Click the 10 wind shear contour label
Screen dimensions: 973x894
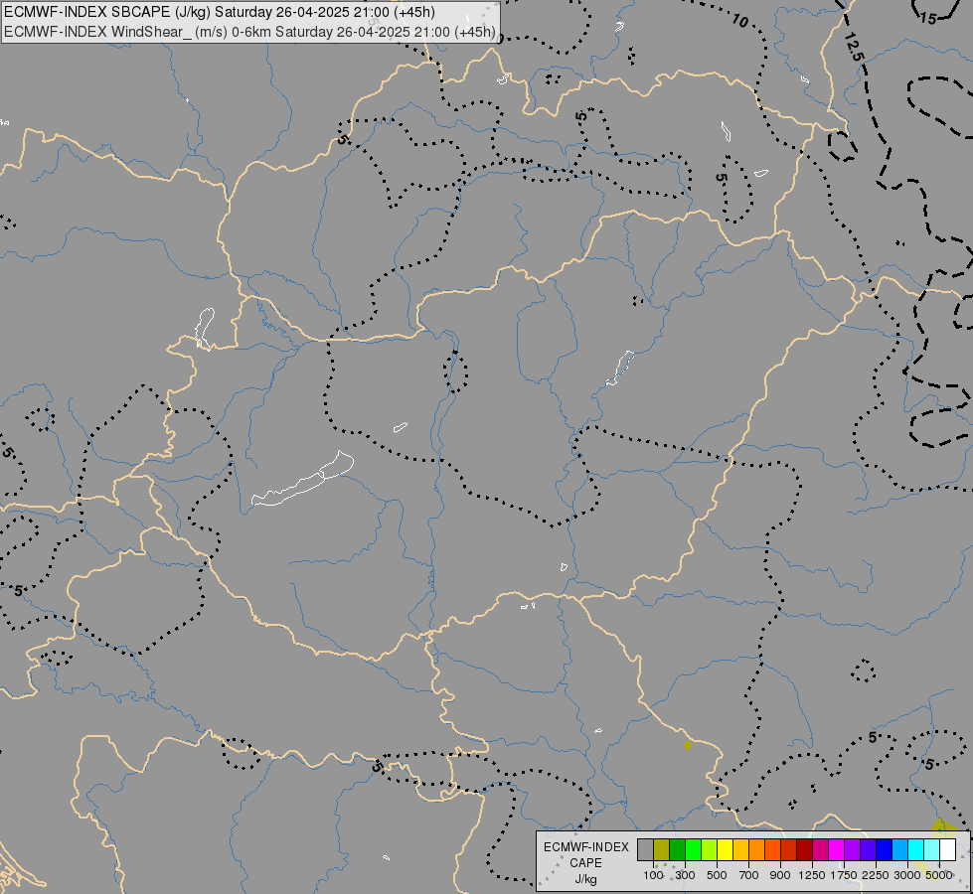pyautogui.click(x=739, y=21)
